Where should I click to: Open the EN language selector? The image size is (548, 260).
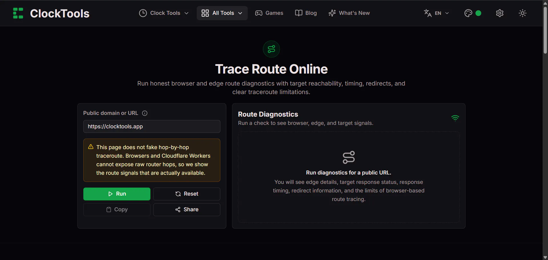tap(436, 13)
